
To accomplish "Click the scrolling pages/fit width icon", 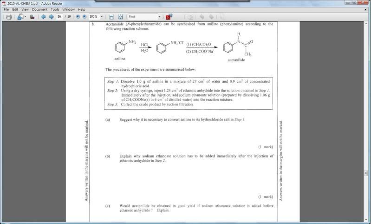I will click(111, 17).
